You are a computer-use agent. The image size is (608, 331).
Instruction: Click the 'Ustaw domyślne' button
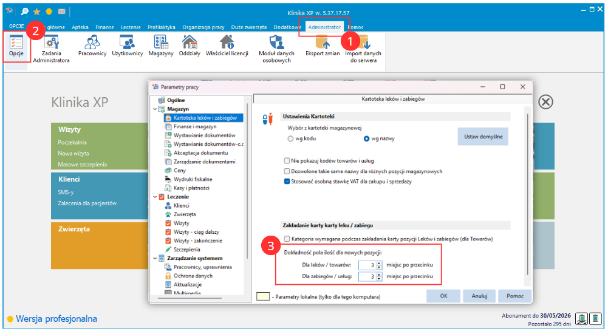(x=483, y=137)
